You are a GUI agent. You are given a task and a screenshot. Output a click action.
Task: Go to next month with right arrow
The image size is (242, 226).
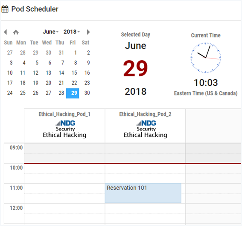(88, 32)
